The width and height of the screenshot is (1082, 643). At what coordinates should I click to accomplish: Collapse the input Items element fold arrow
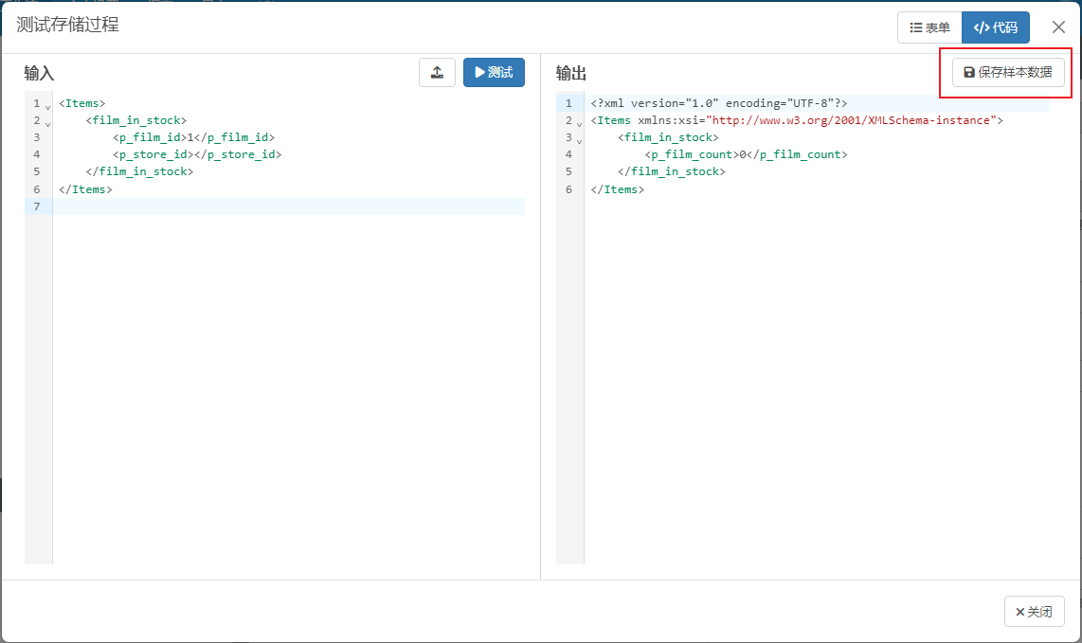click(x=47, y=106)
